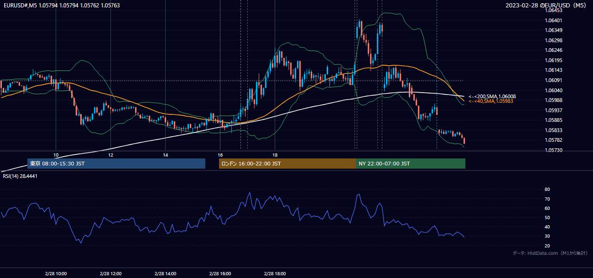Click the RSI scale value 30
Screen dimensions: 593x278
547,236
